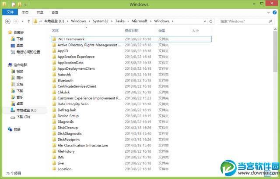Click the 收藏夹 favorites star icon
Viewport: 280px width, 179px height.
pos(10,32)
